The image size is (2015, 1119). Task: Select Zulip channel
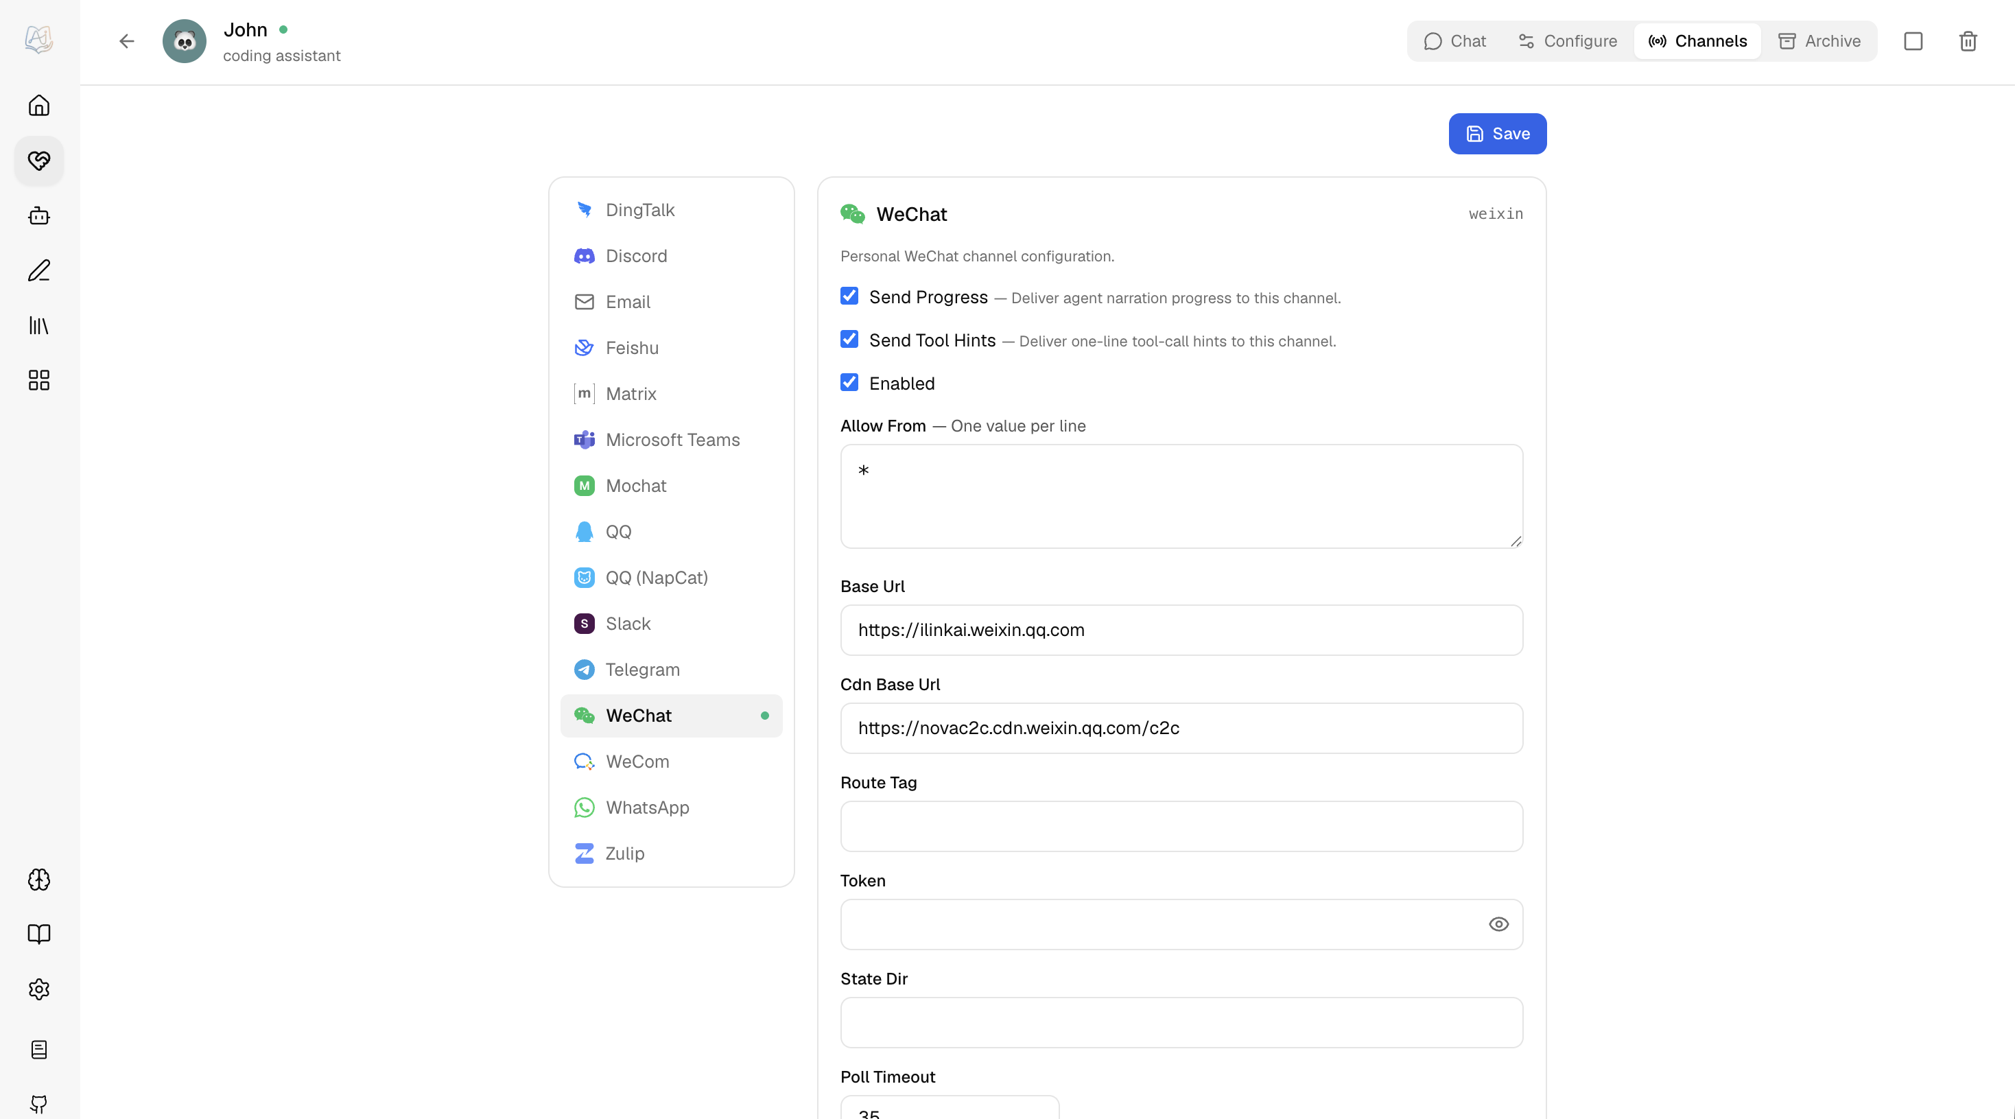coord(671,853)
